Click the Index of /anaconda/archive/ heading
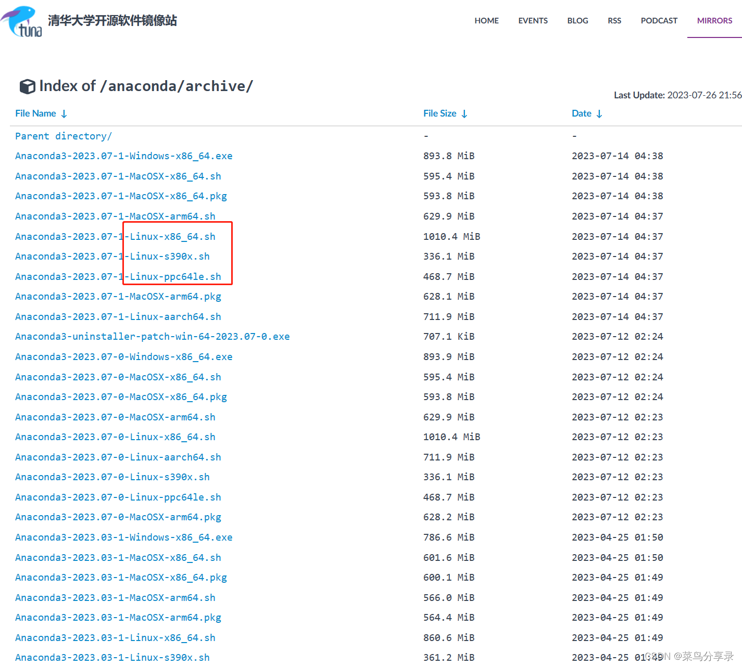The height and width of the screenshot is (666, 742). pyautogui.click(x=146, y=86)
